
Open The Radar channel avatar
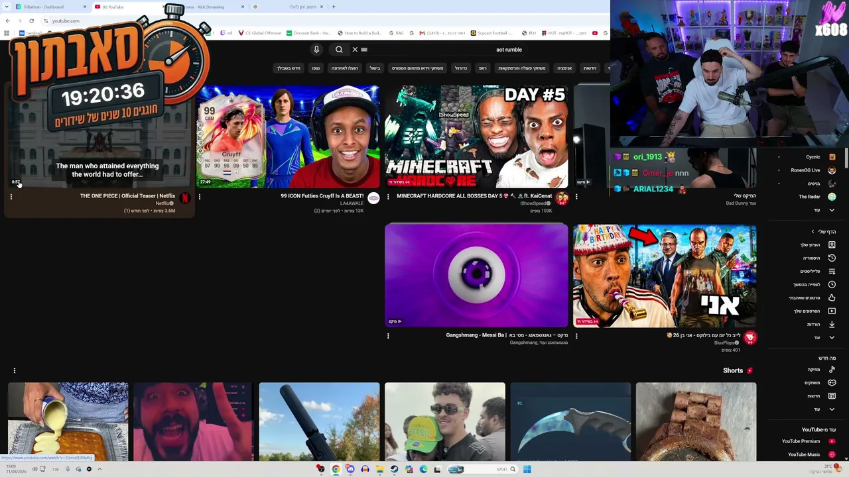tap(832, 197)
